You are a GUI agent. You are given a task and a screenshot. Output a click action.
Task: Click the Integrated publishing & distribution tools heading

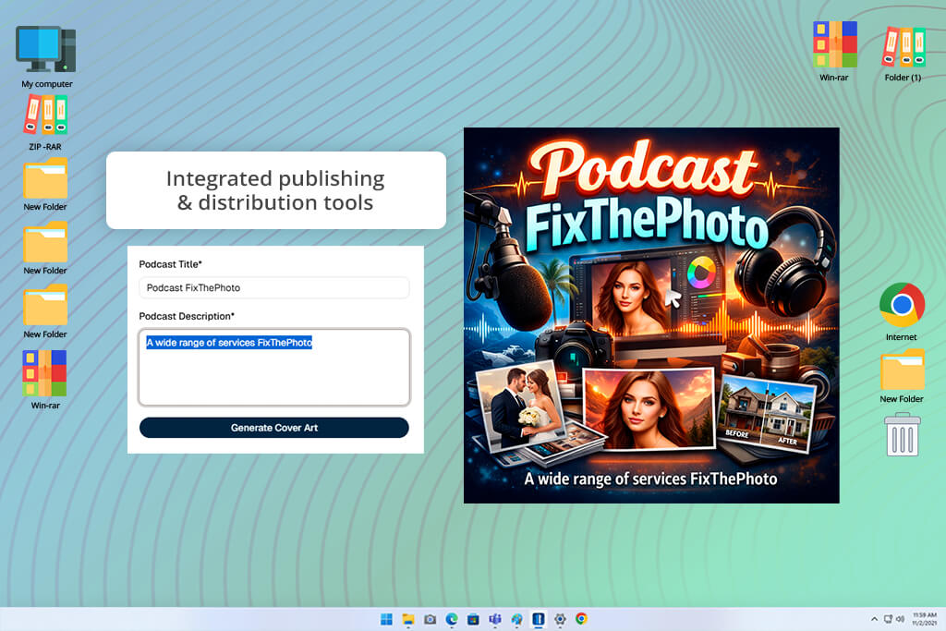tap(275, 190)
